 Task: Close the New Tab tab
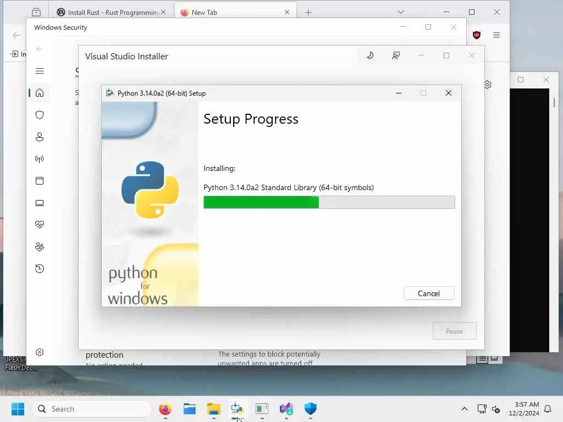point(287,12)
